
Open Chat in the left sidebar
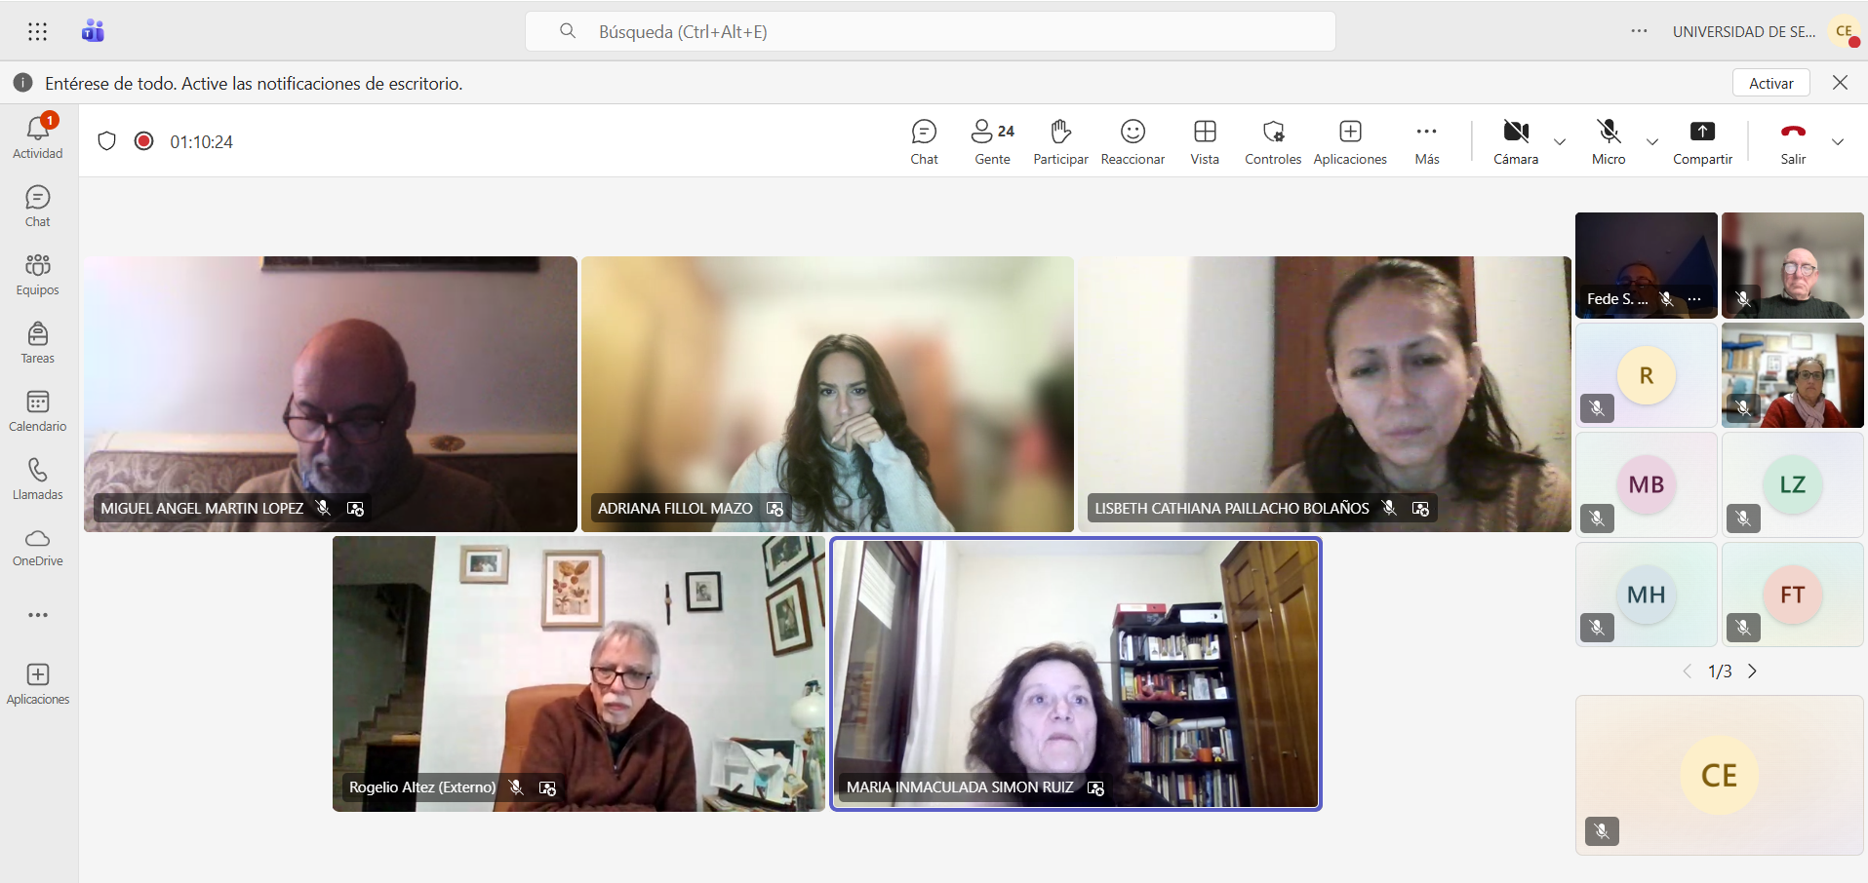pos(38,207)
